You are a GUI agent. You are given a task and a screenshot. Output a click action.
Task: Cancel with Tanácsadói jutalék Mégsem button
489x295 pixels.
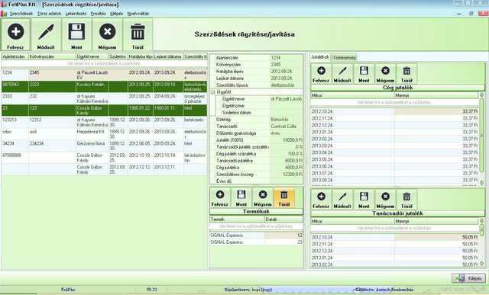385,200
